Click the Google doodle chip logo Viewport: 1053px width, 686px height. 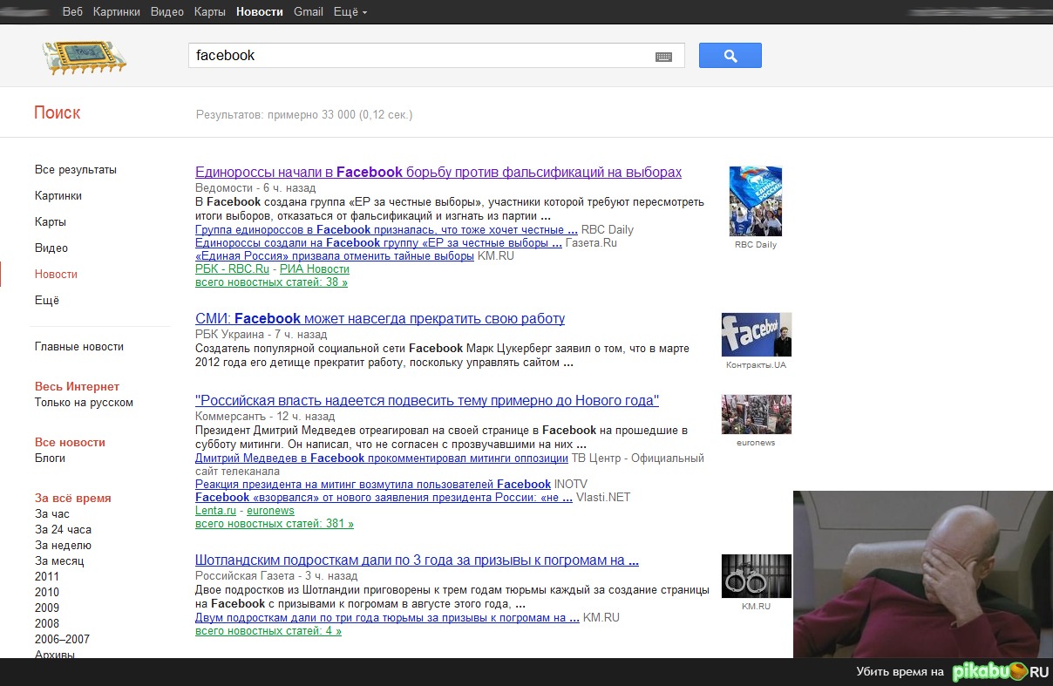pyautogui.click(x=85, y=58)
